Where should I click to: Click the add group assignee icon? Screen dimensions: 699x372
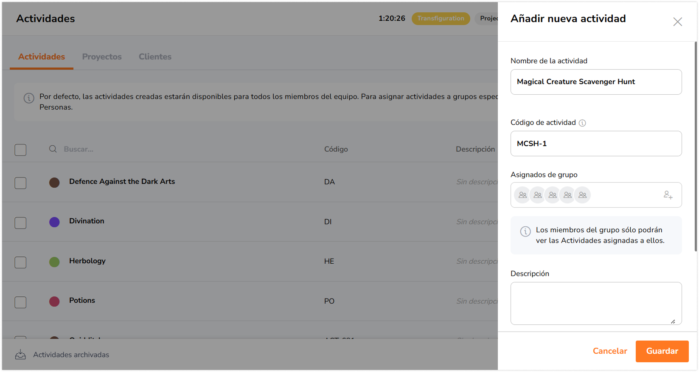(668, 195)
